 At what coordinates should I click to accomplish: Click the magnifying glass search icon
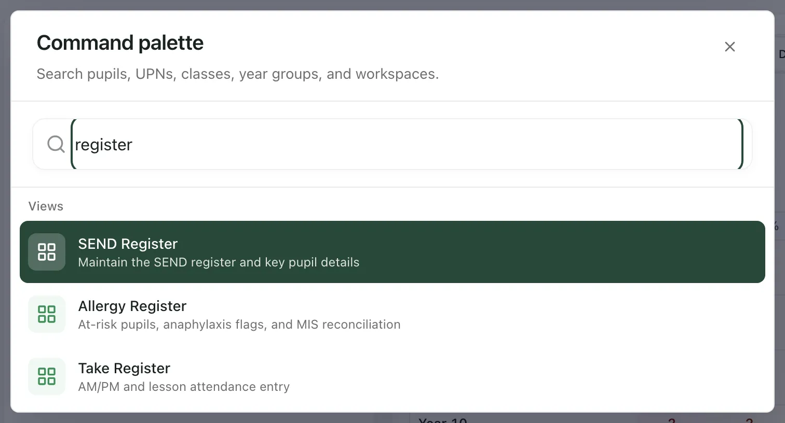click(x=56, y=144)
